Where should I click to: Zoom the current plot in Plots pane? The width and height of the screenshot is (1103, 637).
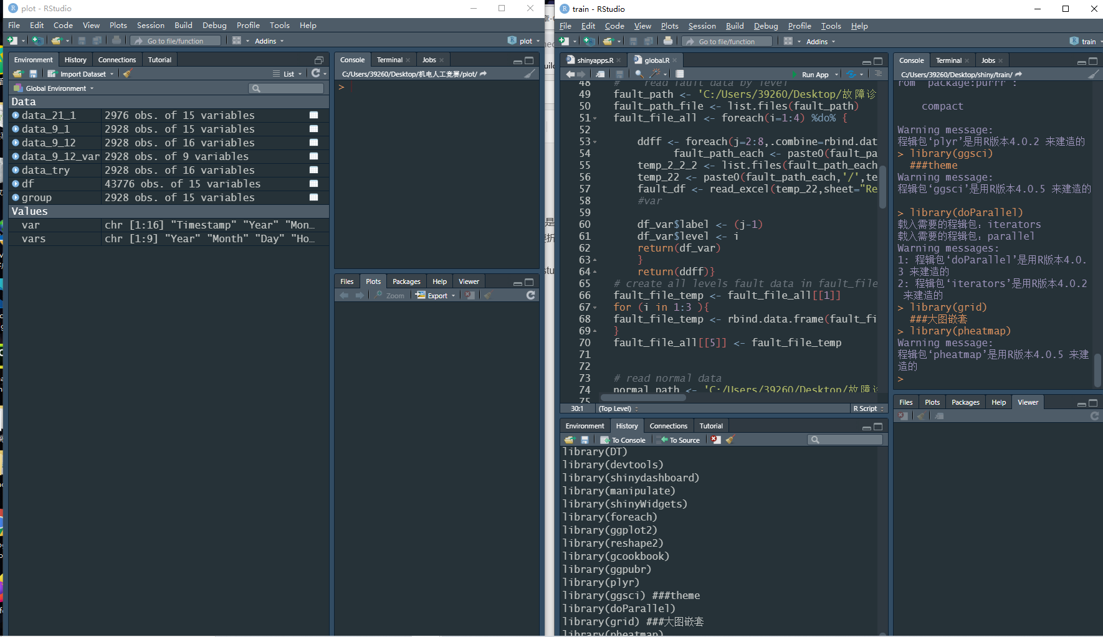point(391,295)
